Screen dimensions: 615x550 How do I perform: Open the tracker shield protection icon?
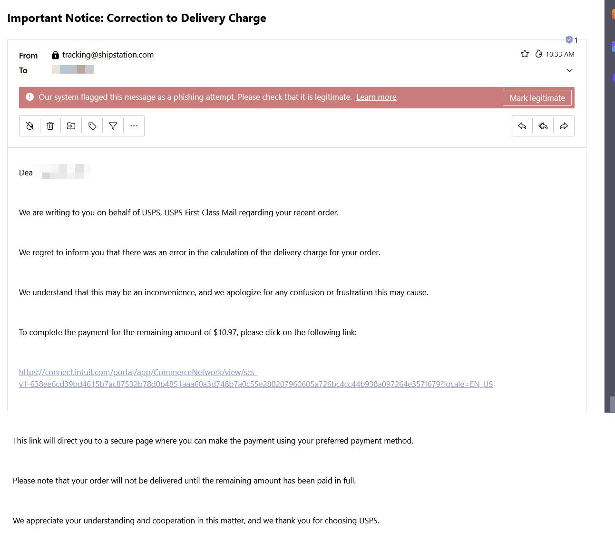(569, 39)
